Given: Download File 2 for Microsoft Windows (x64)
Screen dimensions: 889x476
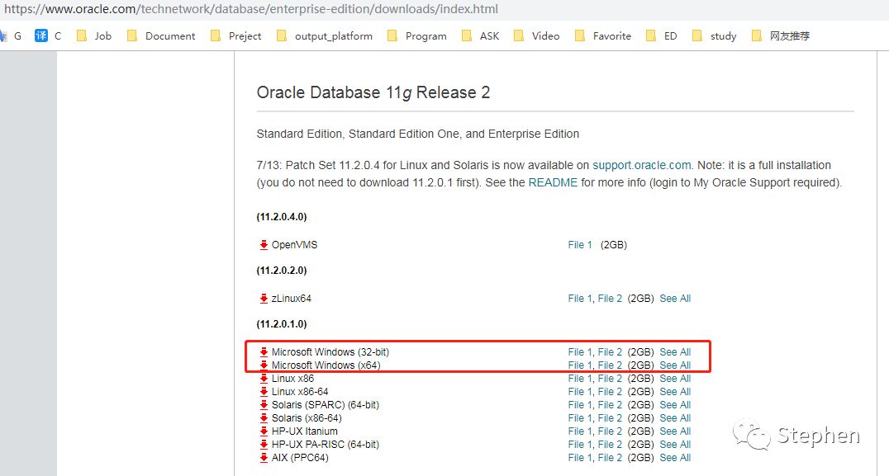Looking at the screenshot, I should 610,365.
